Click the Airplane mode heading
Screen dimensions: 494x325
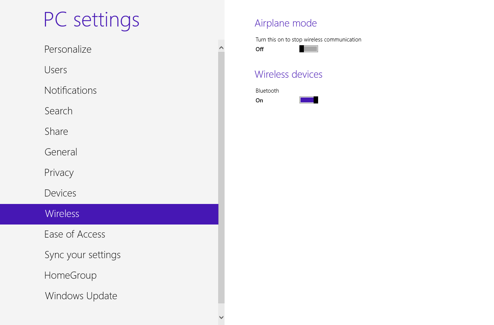point(286,23)
